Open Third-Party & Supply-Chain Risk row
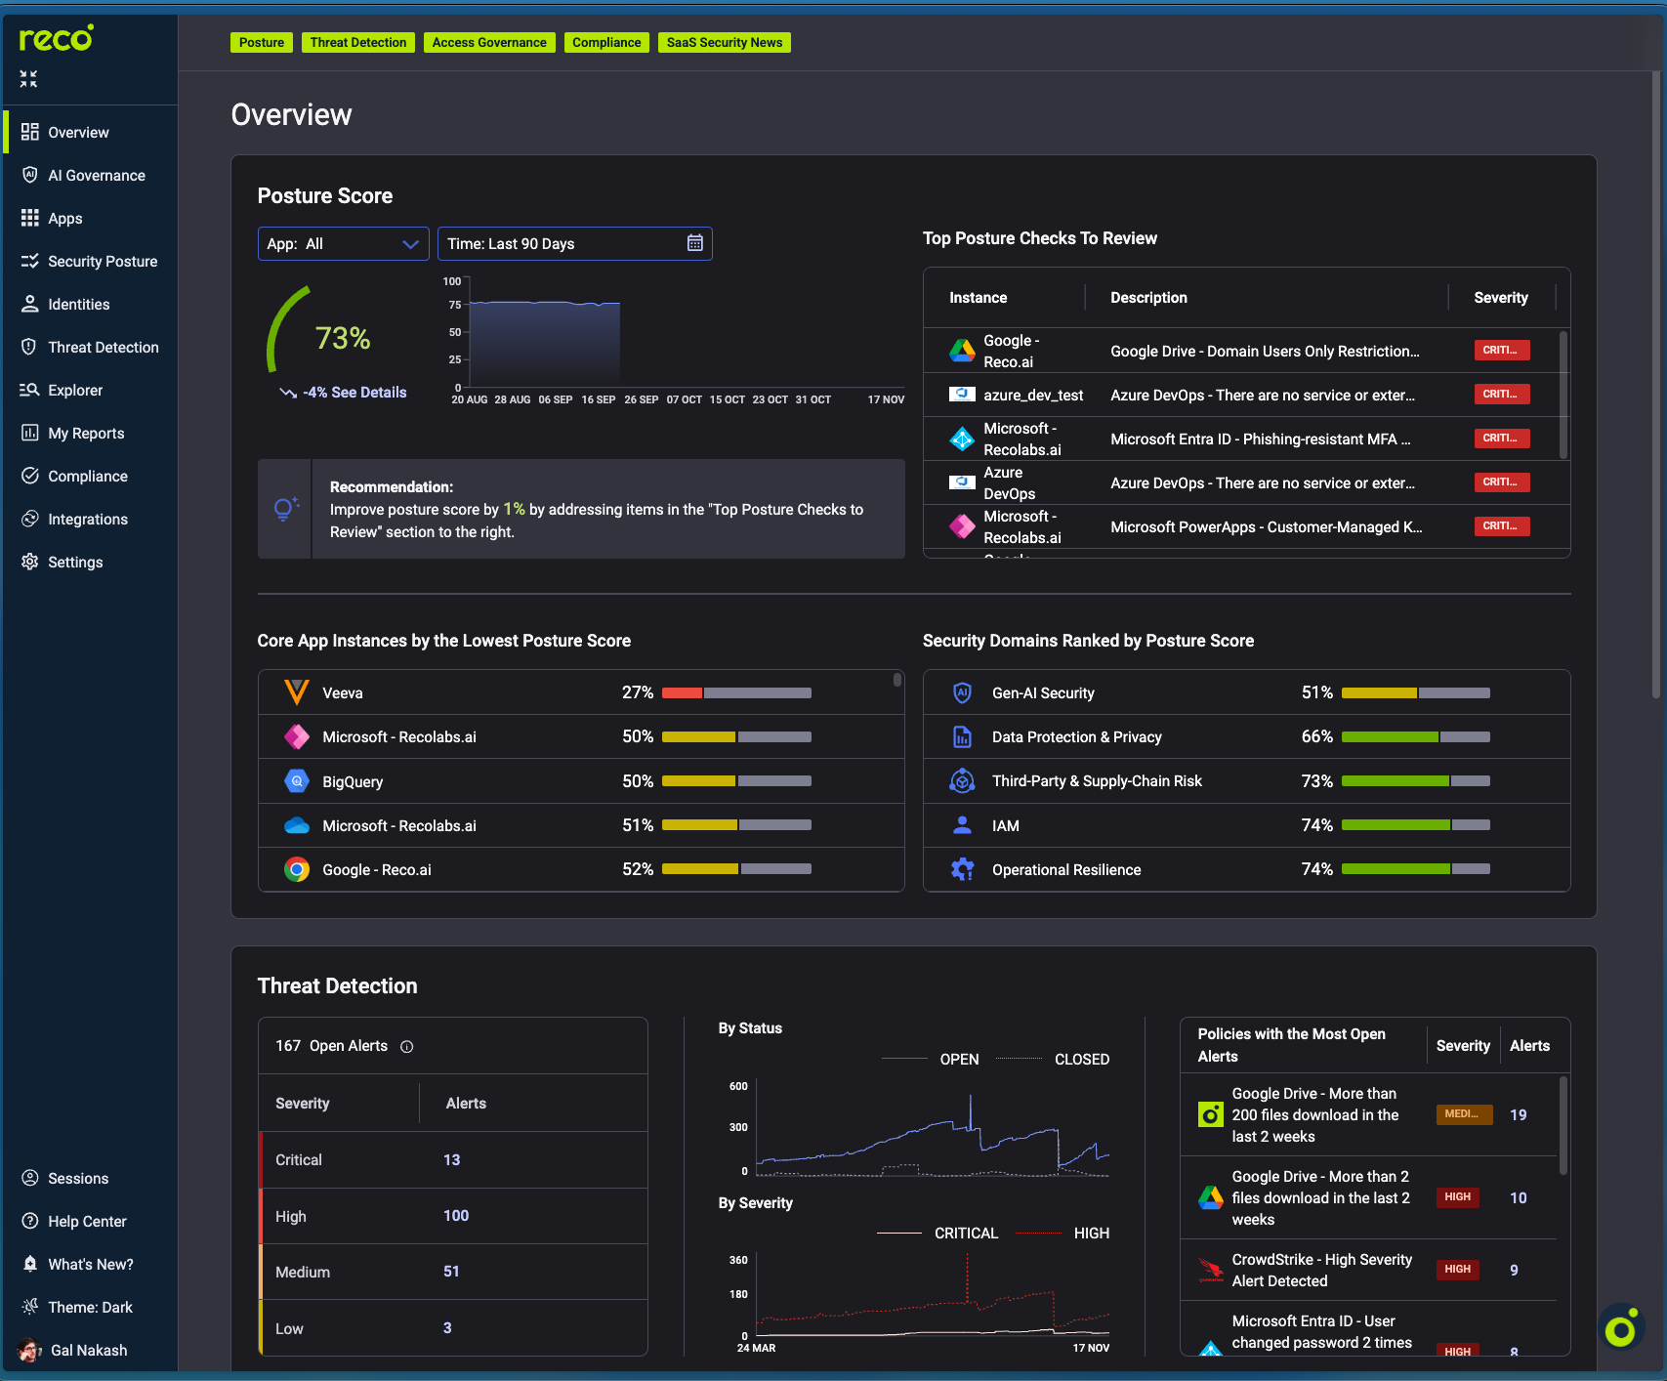This screenshot has width=1667, height=1381. pos(1246,780)
